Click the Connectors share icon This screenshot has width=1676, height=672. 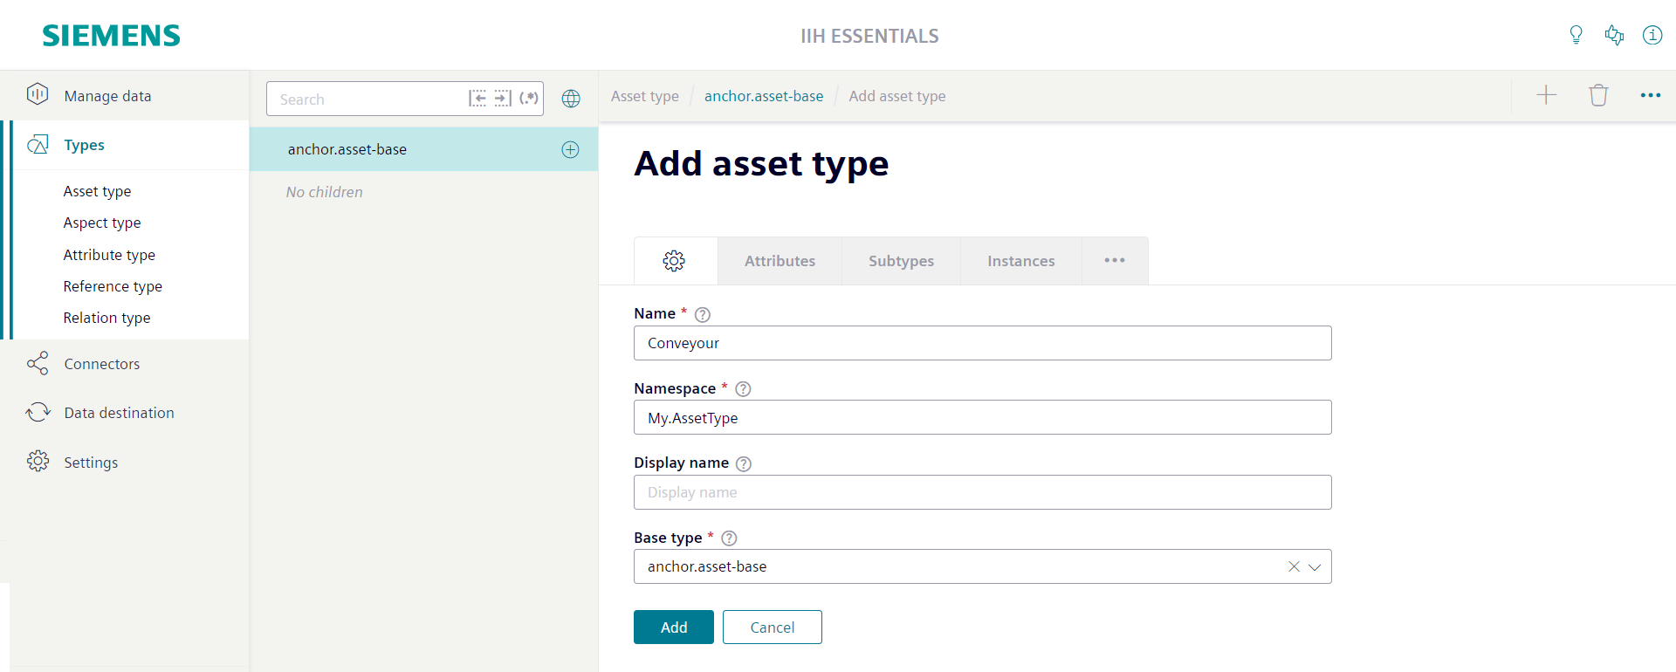click(x=38, y=364)
